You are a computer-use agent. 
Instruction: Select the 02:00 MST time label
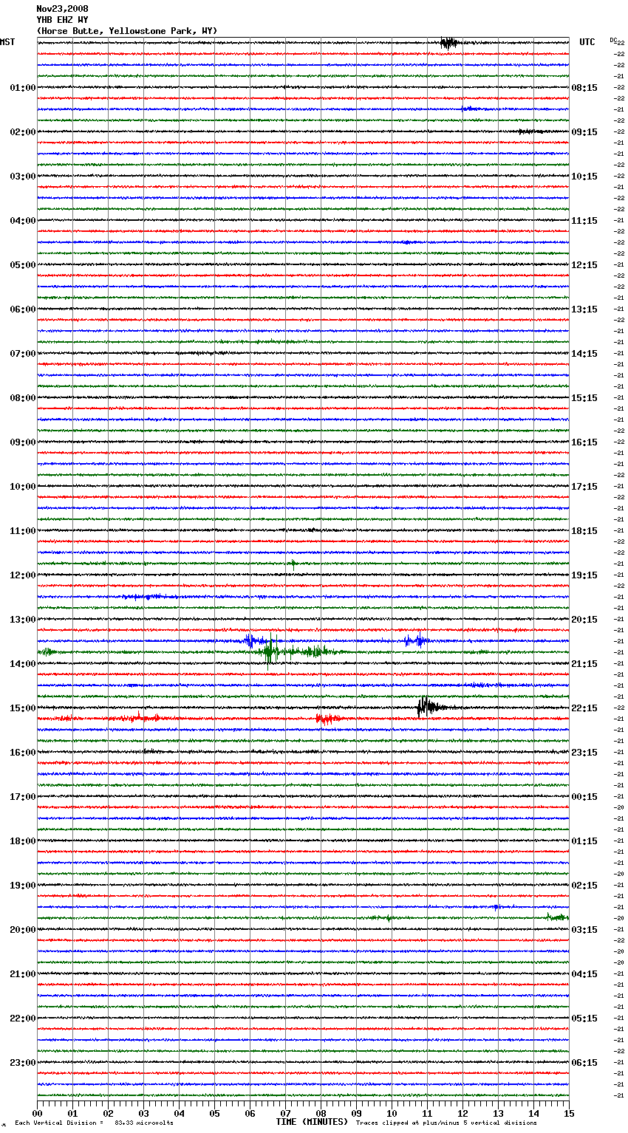click(x=23, y=132)
